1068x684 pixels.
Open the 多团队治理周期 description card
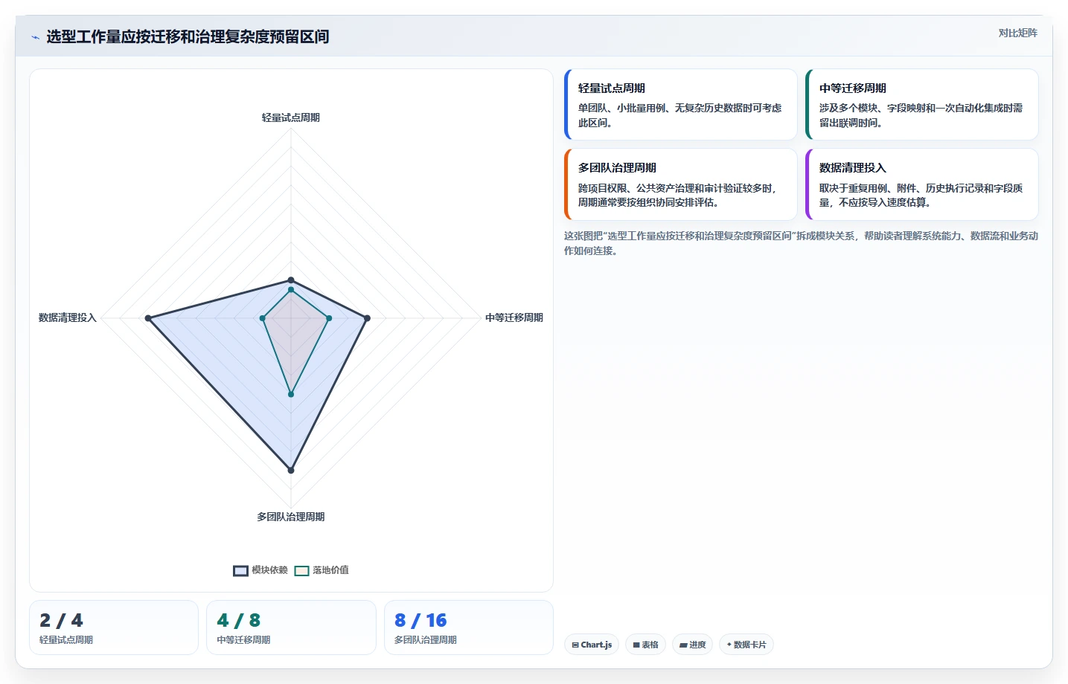(680, 184)
